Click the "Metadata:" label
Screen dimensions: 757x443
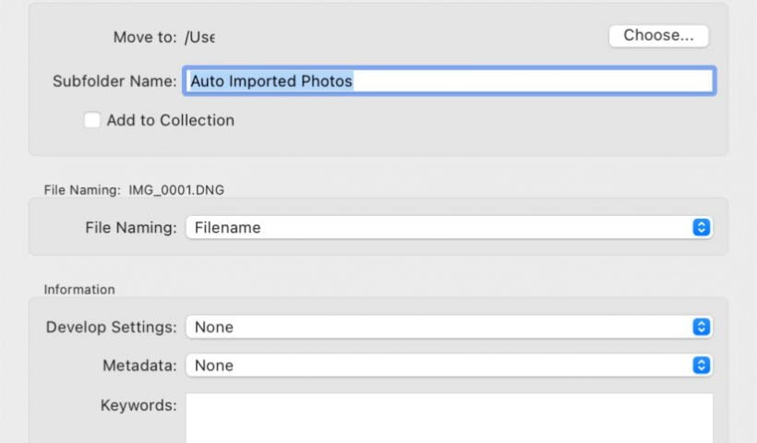(139, 365)
